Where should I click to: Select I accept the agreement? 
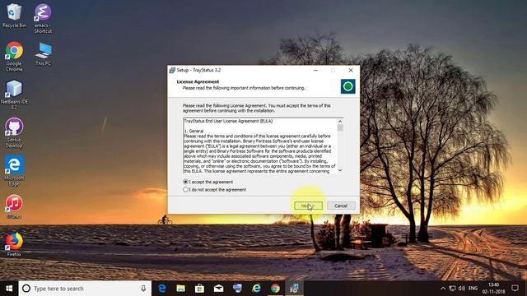(208, 182)
